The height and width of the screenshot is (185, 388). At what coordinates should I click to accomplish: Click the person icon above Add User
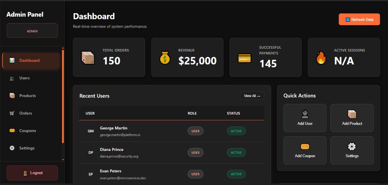[305, 114]
